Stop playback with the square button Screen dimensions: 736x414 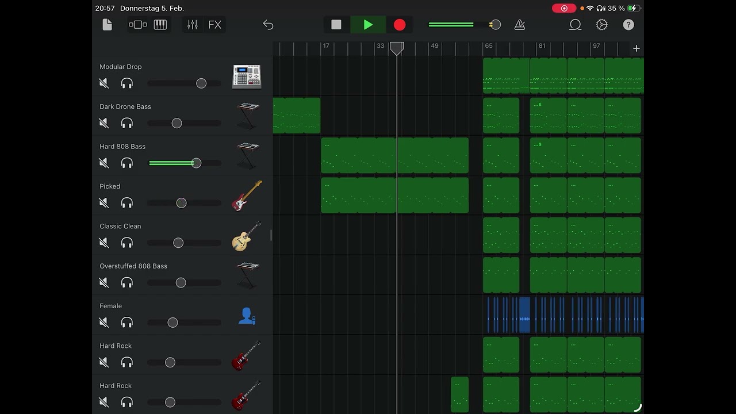click(336, 25)
